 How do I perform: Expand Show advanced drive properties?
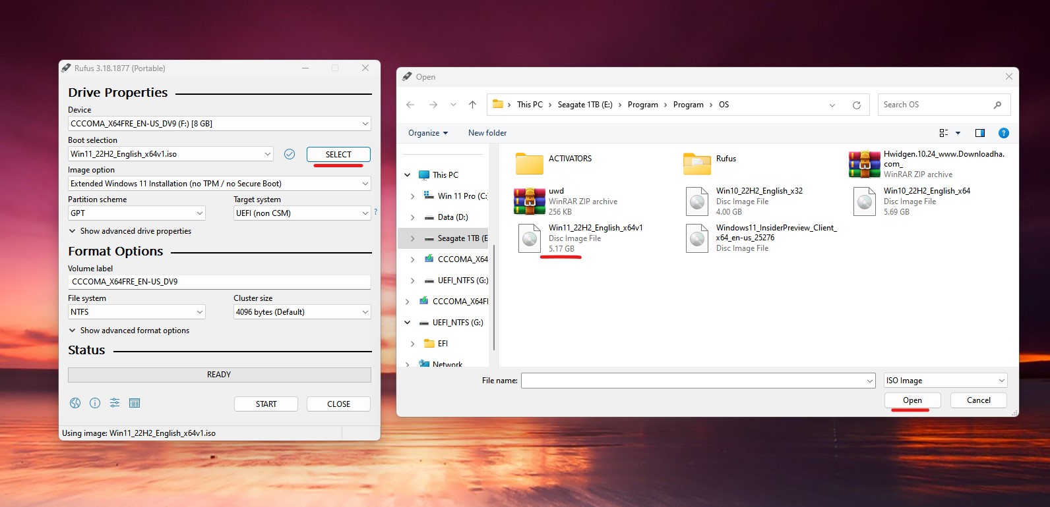[x=130, y=231]
